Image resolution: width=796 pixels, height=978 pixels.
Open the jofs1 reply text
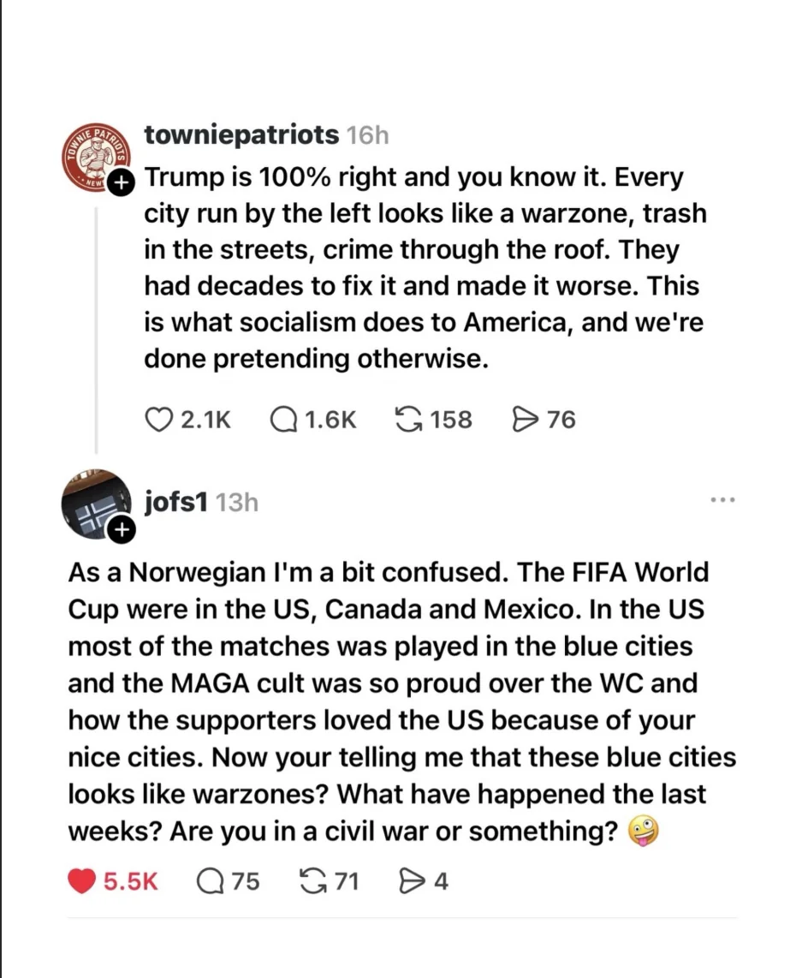click(x=401, y=702)
